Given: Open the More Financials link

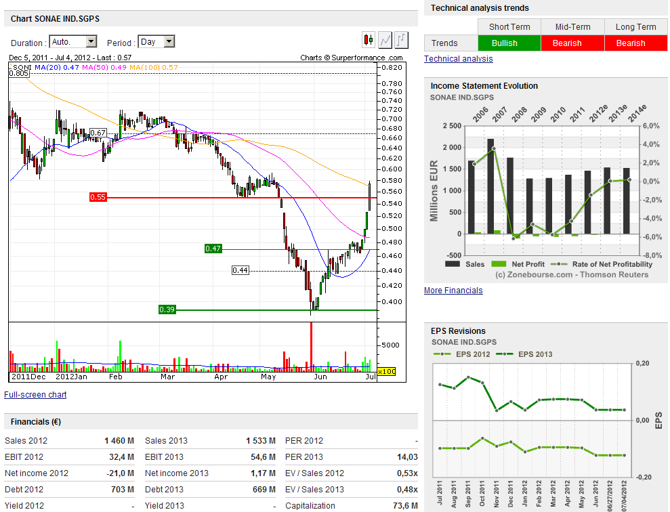Looking at the screenshot, I should coord(453,291).
